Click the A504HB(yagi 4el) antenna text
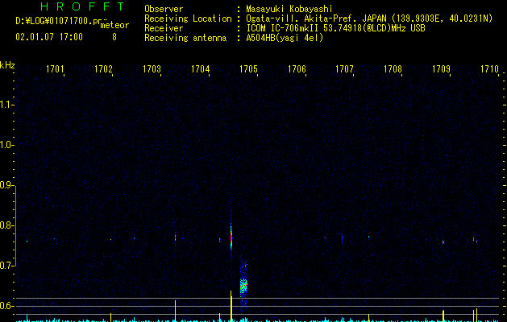 [x=285, y=38]
